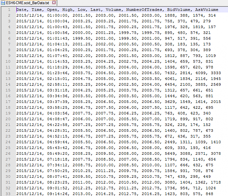Image resolution: width=228 pixels, height=196 pixels.
Task: Click the time 08:07:41 in line 30
Action: click(57, 177)
